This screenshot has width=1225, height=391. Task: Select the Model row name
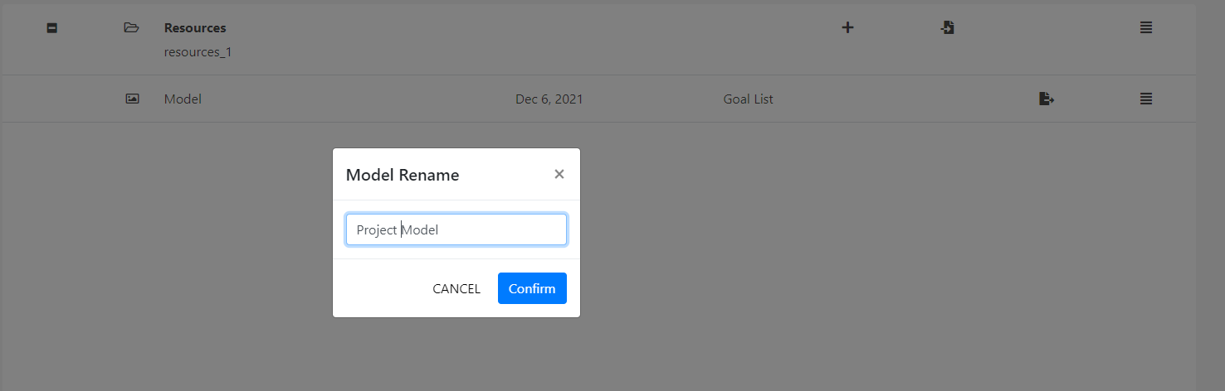click(183, 99)
